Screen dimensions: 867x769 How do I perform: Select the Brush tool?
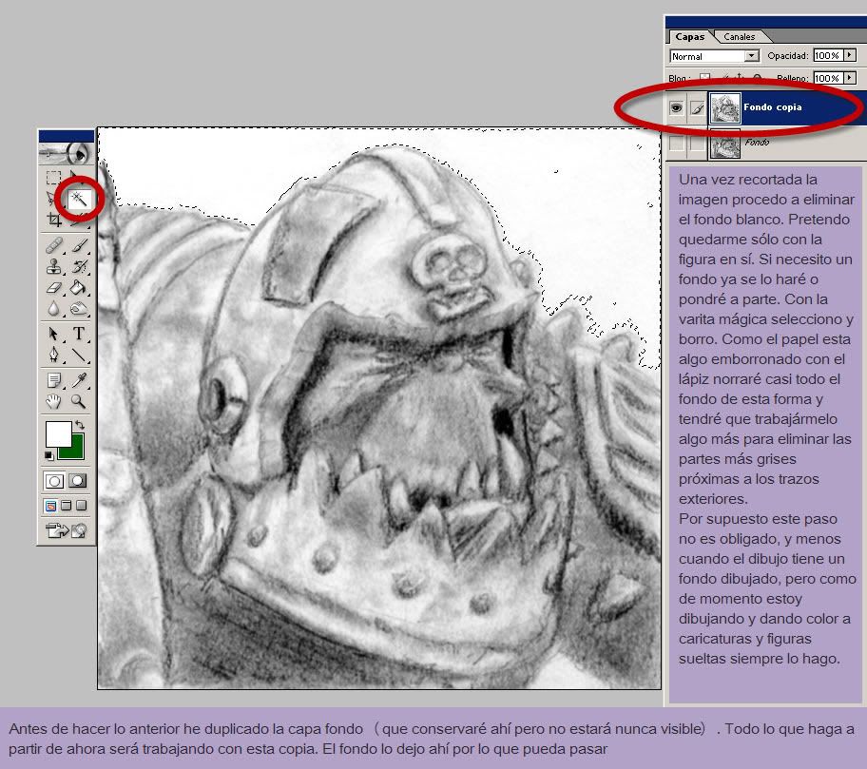(x=80, y=245)
